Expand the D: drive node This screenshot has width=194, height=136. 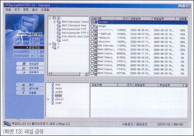coord(50,44)
